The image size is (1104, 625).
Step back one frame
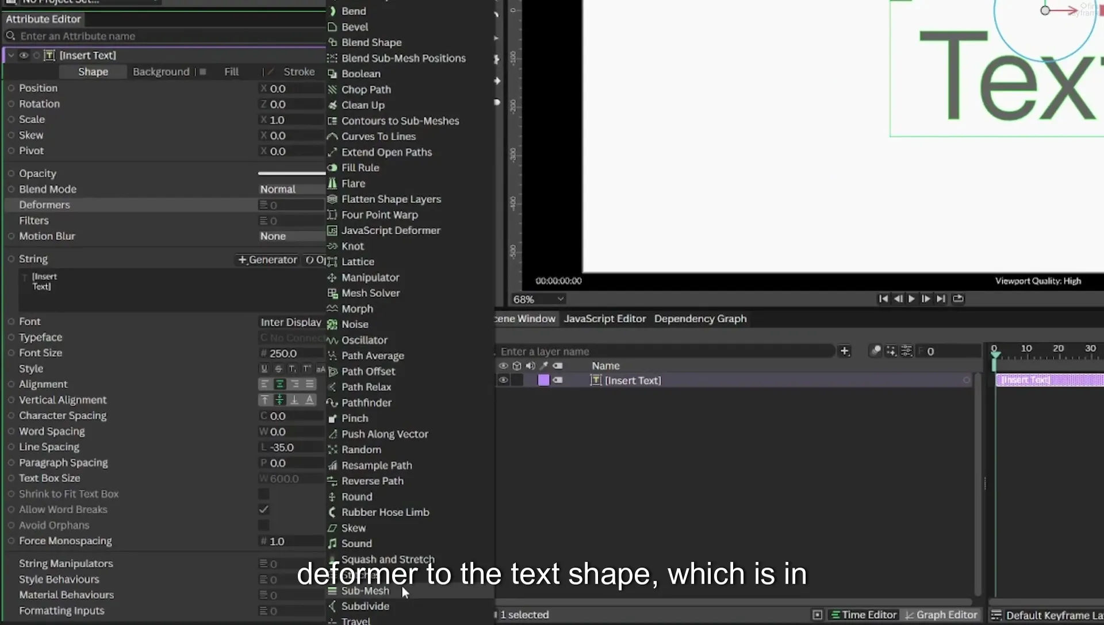[x=898, y=299]
